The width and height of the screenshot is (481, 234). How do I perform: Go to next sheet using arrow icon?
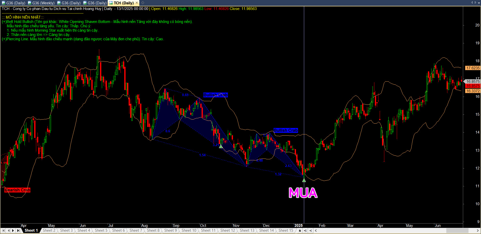(x=13, y=230)
